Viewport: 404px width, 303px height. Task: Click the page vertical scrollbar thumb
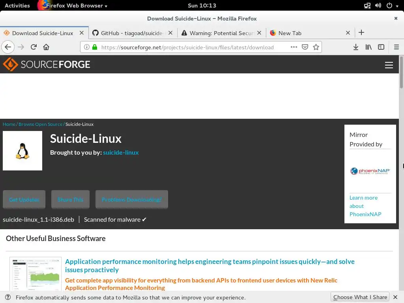tap(401, 73)
